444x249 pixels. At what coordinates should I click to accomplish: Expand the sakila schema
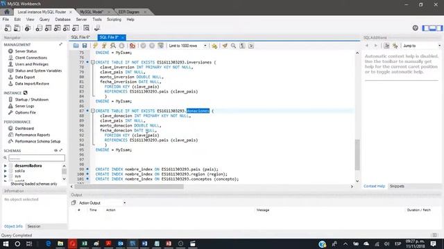(x=6, y=171)
